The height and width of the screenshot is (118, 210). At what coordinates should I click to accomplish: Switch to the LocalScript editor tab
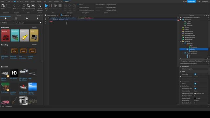click(x=66, y=15)
